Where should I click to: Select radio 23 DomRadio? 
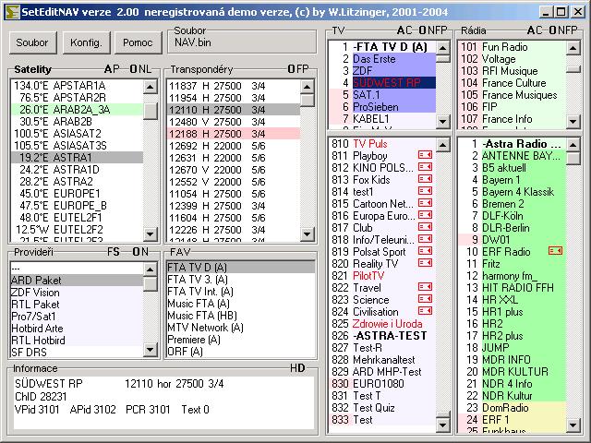(513, 408)
